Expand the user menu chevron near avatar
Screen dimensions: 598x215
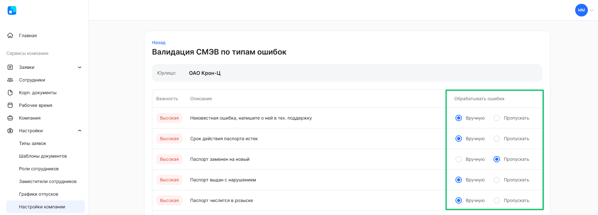[592, 10]
